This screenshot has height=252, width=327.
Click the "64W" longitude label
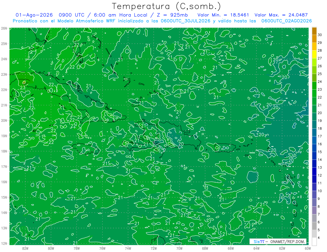[256, 248]
